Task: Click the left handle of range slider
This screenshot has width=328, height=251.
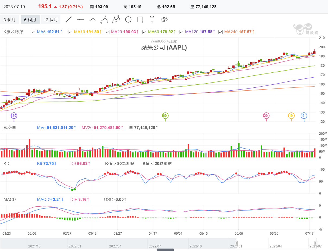Action: [236, 243]
